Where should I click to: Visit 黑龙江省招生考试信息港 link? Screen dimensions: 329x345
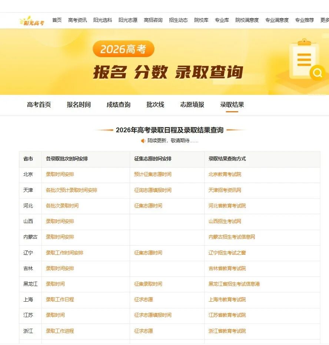pos(234,284)
